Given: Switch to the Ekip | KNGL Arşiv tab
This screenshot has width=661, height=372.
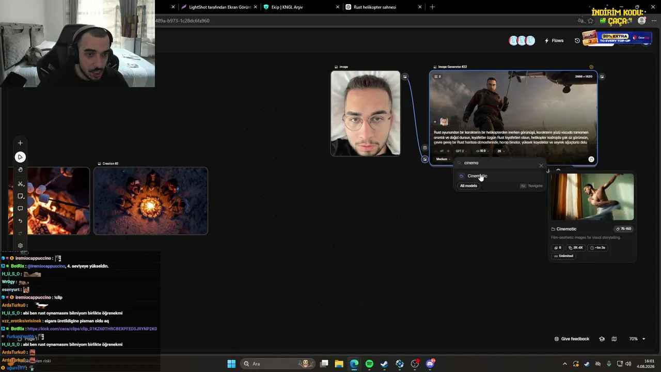Looking at the screenshot, I should (301, 7).
